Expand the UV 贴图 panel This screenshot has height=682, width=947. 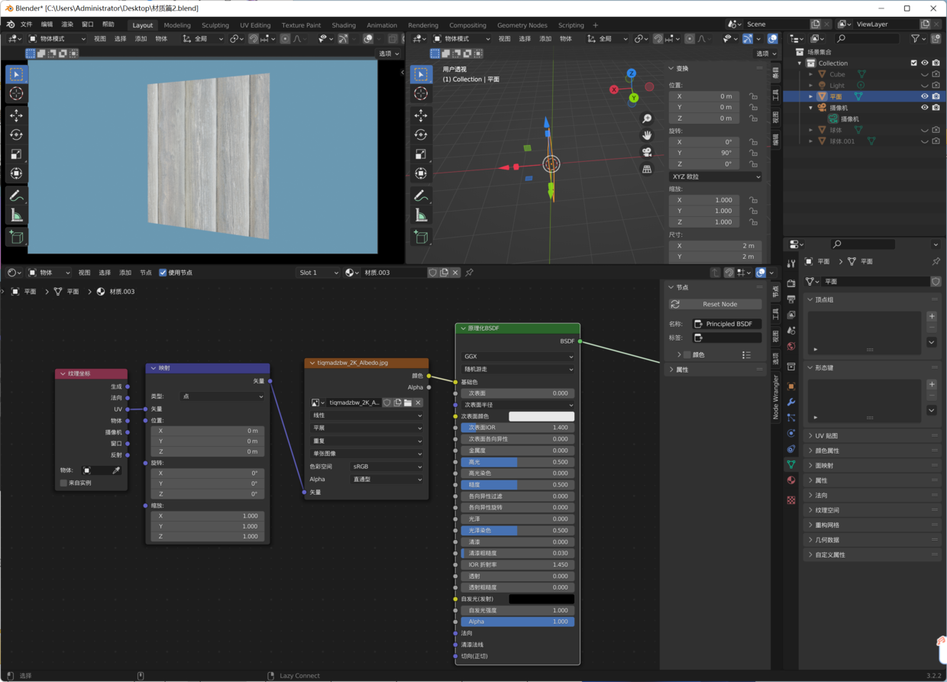826,436
